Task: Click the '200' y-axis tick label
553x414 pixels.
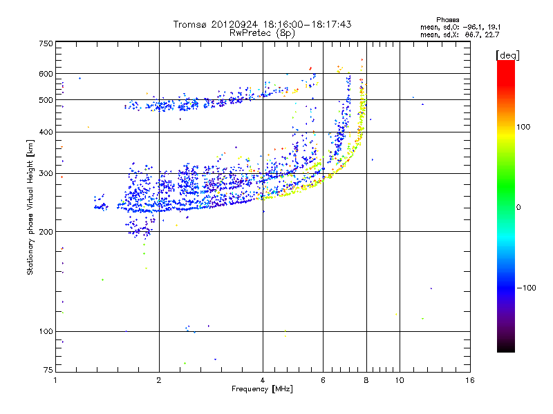Action: point(46,232)
